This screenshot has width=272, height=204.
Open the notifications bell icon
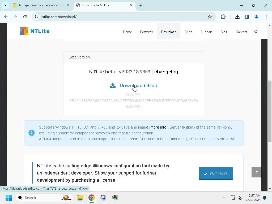(x=265, y=198)
